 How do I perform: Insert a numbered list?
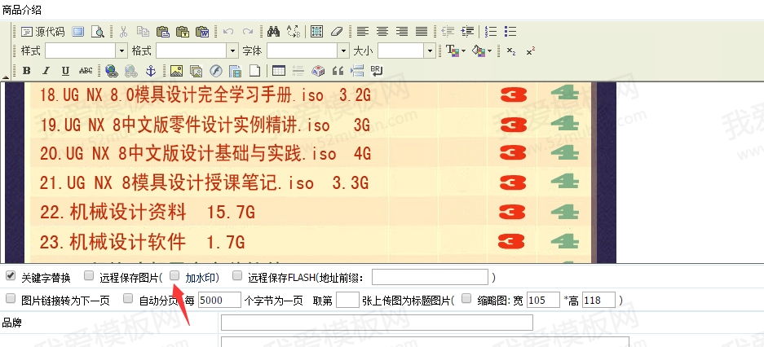coord(491,32)
